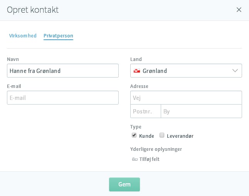
Task: Close the Opret kontakt dialog
Action: click(x=239, y=10)
